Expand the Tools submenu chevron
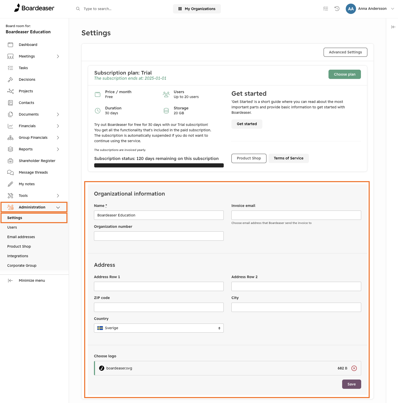398x403 pixels. tap(58, 196)
